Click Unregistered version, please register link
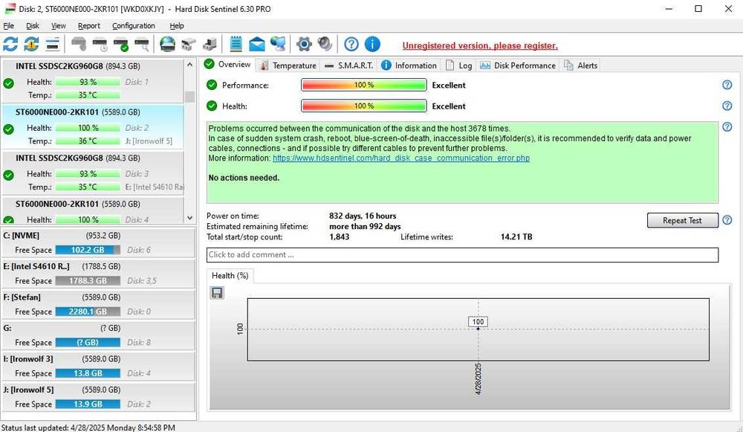Viewport: 743px width, 432px height. [480, 45]
